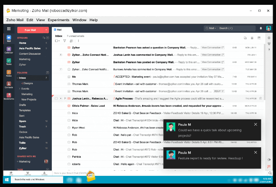Click the Windows Start button
Image resolution: width=276 pixels, height=187 pixels.
point(7,180)
